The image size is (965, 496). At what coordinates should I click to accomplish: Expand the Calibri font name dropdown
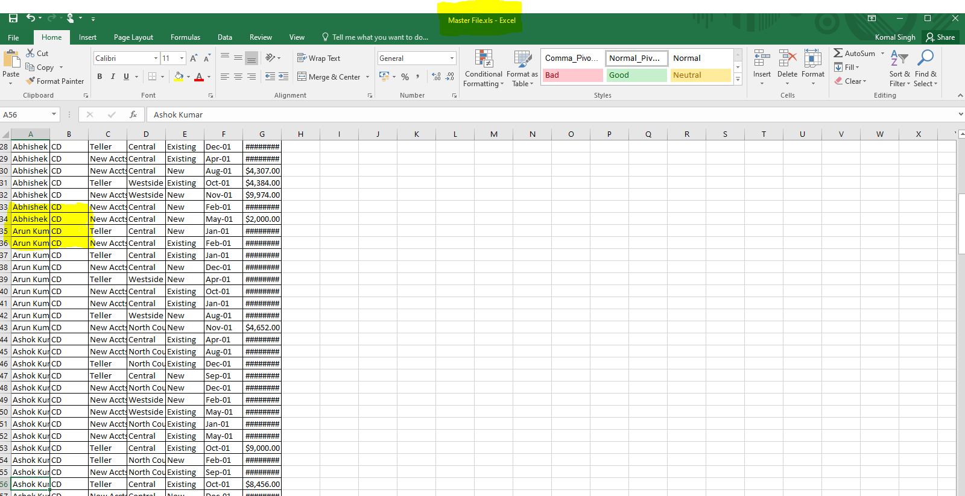click(156, 58)
